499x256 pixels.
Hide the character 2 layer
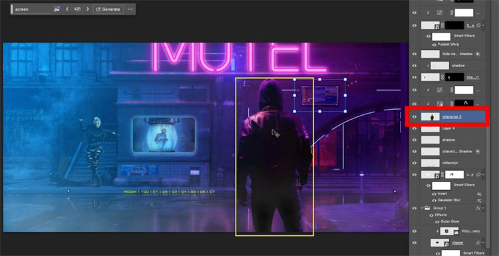pos(415,117)
